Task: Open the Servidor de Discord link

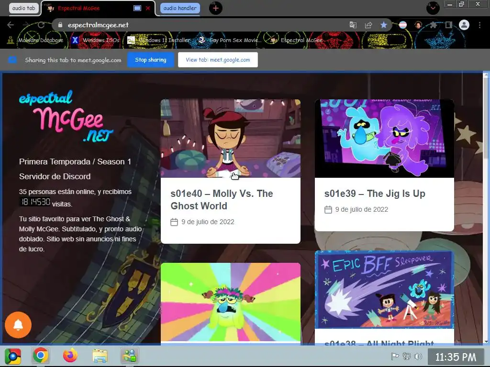Action: pos(55,176)
